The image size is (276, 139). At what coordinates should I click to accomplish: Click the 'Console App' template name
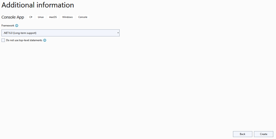click(13, 17)
